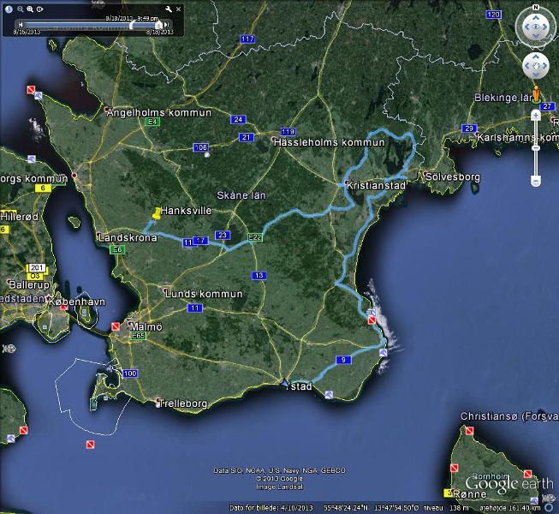This screenshot has height=514, width=559.
Task: Click red flag marker northwest of Ängelholm
Action: point(32,90)
